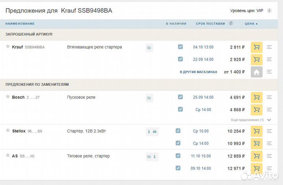283x185 pixels.
Task: Toggle availability checkbox for Stellox Ср 15:00 row
Action: point(178,131)
